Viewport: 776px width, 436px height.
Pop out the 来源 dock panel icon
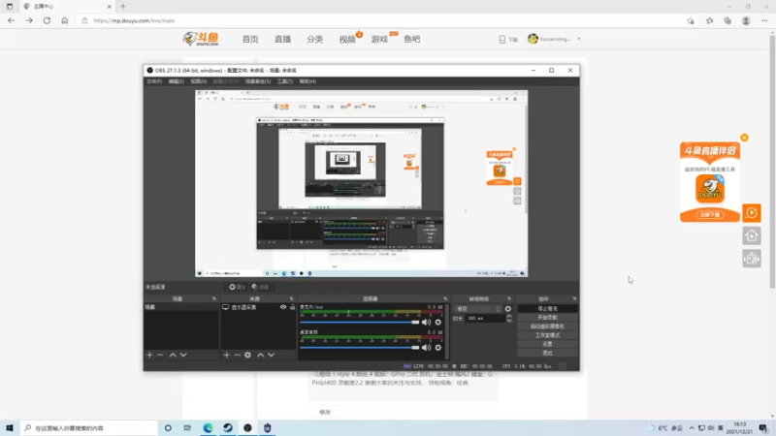click(291, 298)
